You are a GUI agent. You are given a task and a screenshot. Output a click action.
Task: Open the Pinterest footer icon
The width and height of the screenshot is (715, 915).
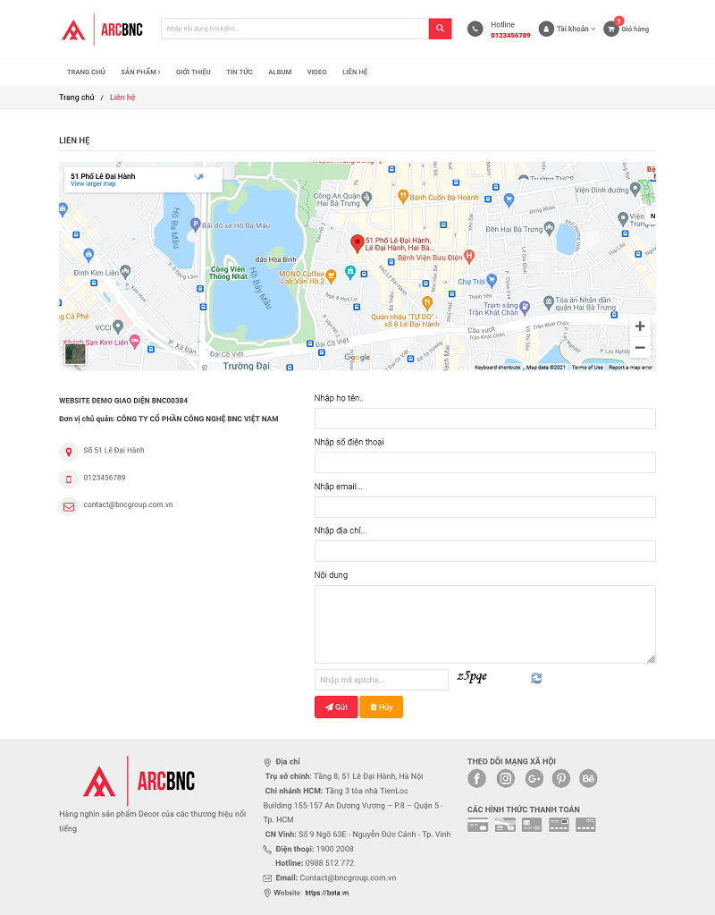pos(560,778)
